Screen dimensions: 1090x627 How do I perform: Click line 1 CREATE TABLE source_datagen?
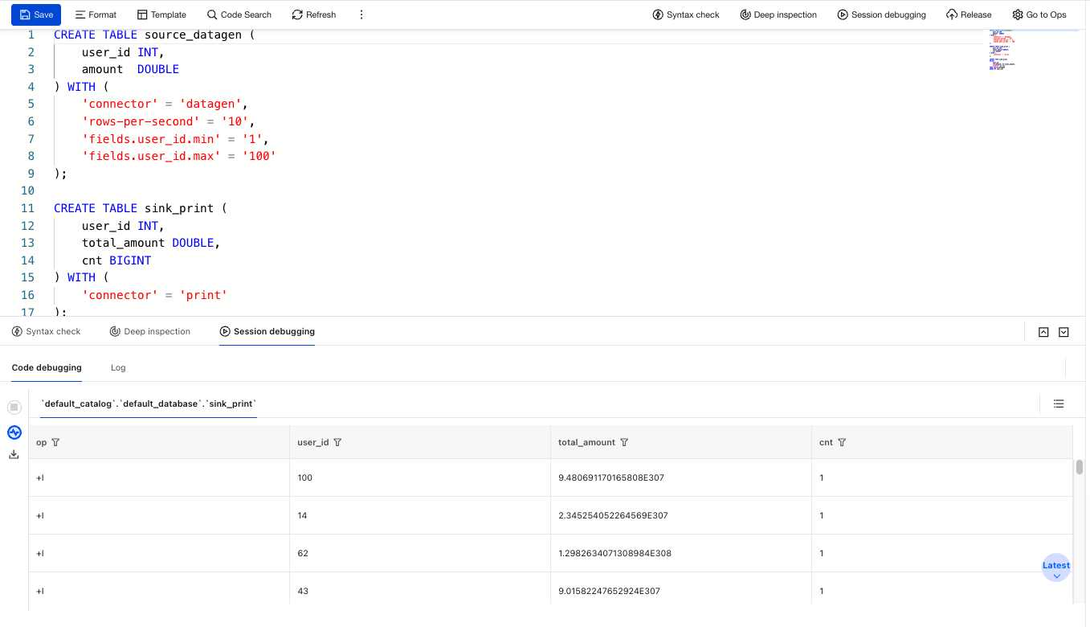(x=153, y=35)
